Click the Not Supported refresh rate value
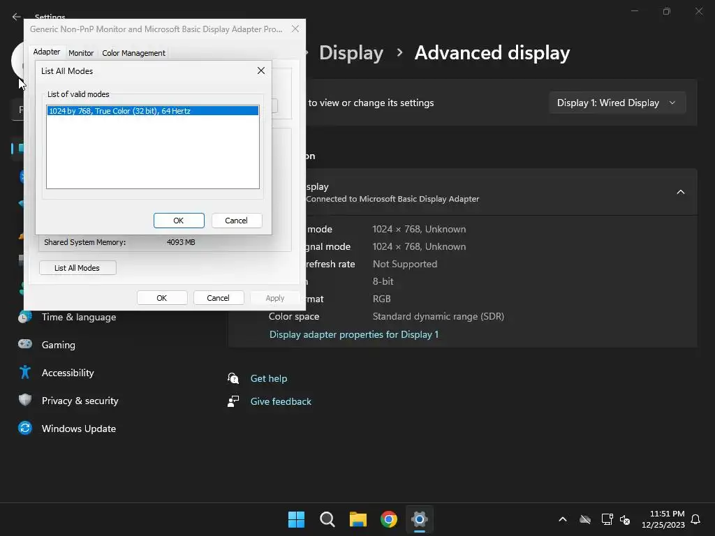 pos(405,264)
